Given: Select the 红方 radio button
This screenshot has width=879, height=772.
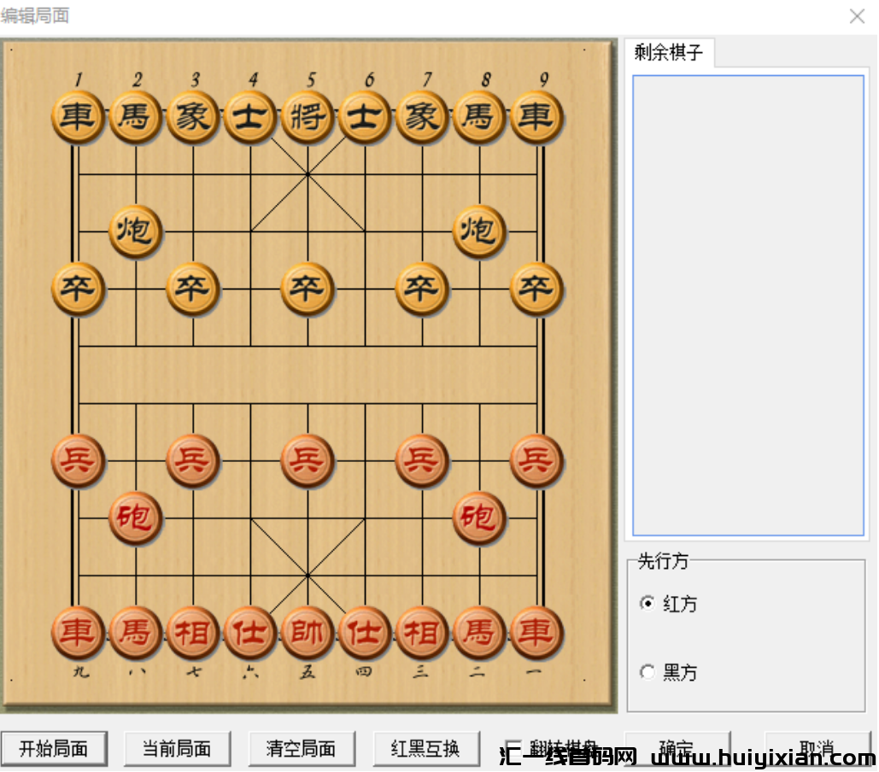Looking at the screenshot, I should pos(647,604).
